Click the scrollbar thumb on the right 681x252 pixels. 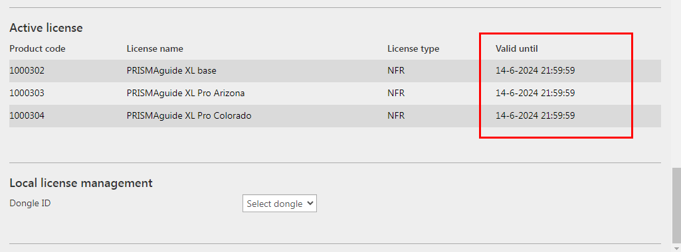point(676,205)
